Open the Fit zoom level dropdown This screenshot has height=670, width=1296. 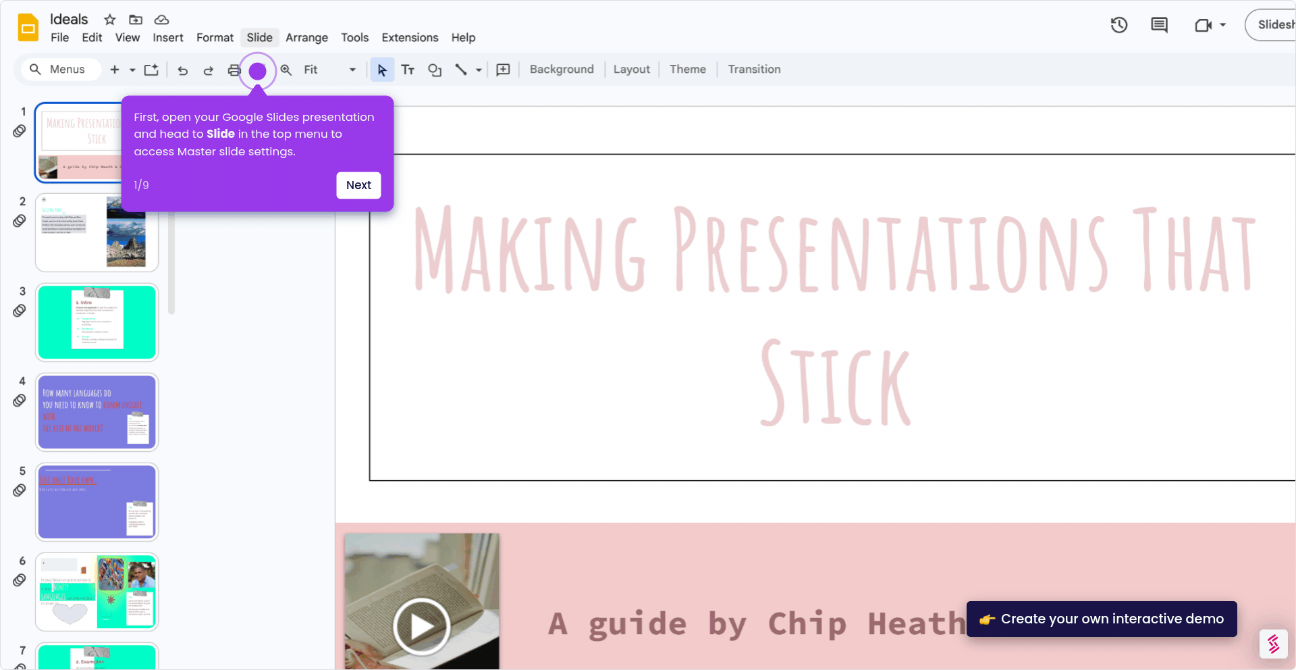[329, 70]
